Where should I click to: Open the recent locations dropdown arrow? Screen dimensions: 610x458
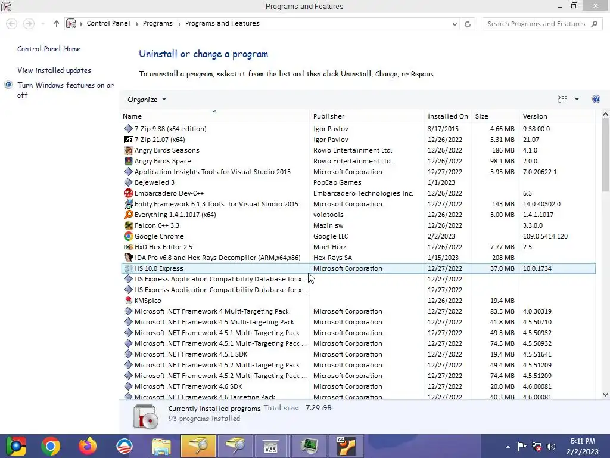[x=43, y=24]
